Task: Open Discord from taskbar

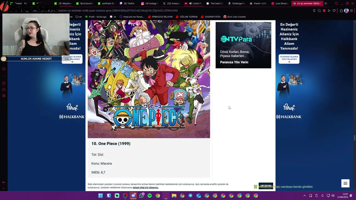Action: pyautogui.click(x=133, y=196)
